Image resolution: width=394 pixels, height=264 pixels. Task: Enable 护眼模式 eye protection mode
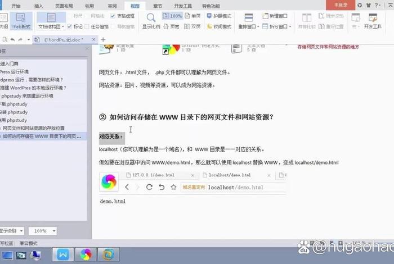pos(219,16)
